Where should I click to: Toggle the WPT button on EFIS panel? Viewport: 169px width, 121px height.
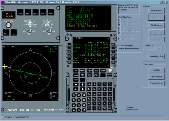(x=28, y=12)
